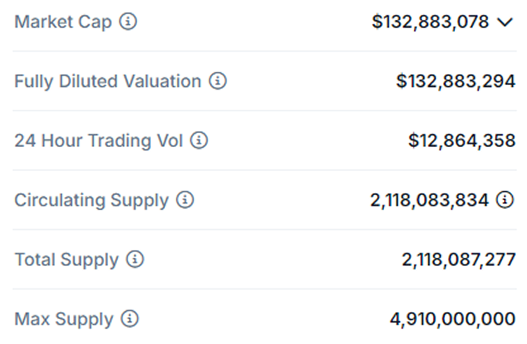Click the Fully Diluted Valuation label
Image resolution: width=527 pixels, height=344 pixels.
[108, 82]
